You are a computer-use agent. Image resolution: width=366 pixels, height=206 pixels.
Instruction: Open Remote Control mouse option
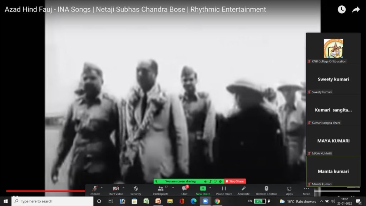pyautogui.click(x=266, y=190)
